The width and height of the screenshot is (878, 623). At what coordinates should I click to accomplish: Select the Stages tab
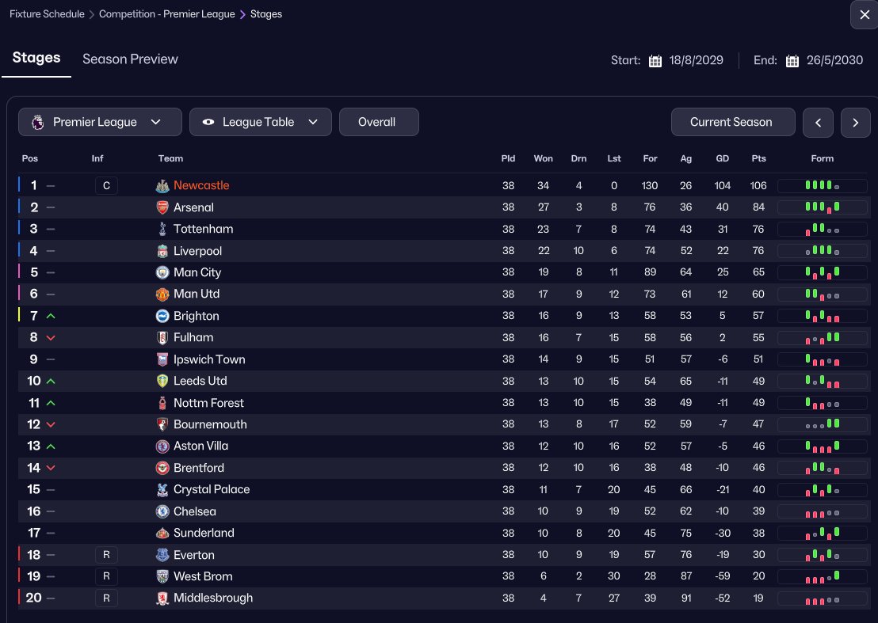36,59
